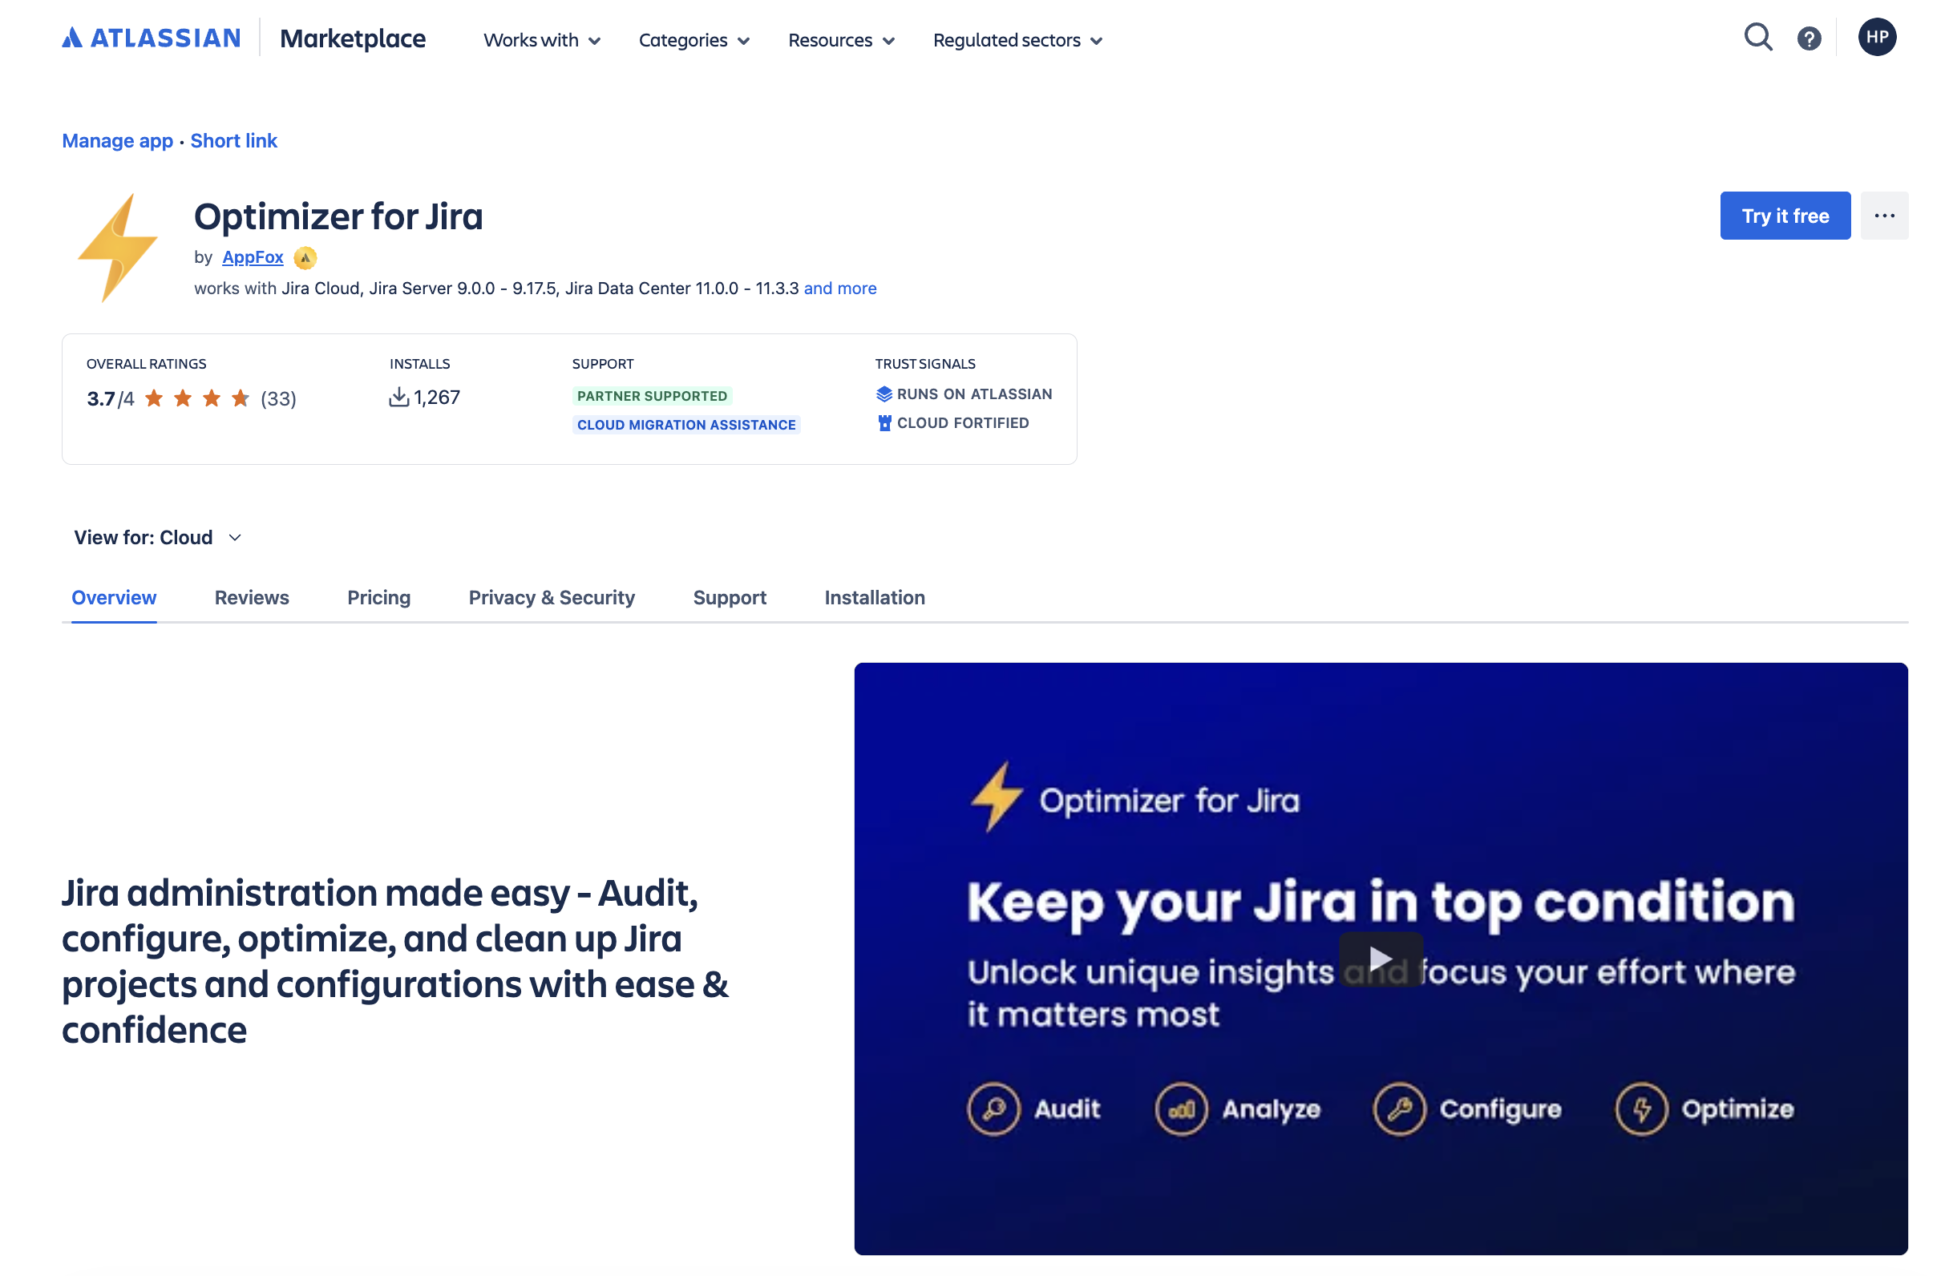Screen dimensions: 1945x1276
Task: Click the AppFox partner badge icon
Action: pos(305,258)
